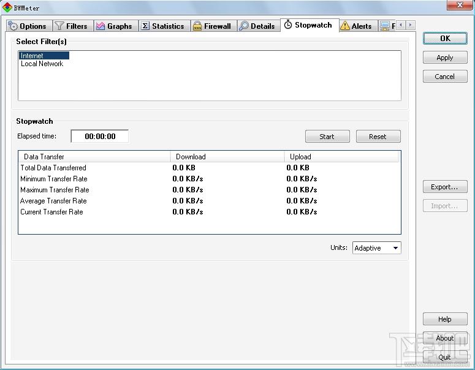Open the Units Adaptive dropdown
Screen dimensions: 475x370
tap(376, 248)
